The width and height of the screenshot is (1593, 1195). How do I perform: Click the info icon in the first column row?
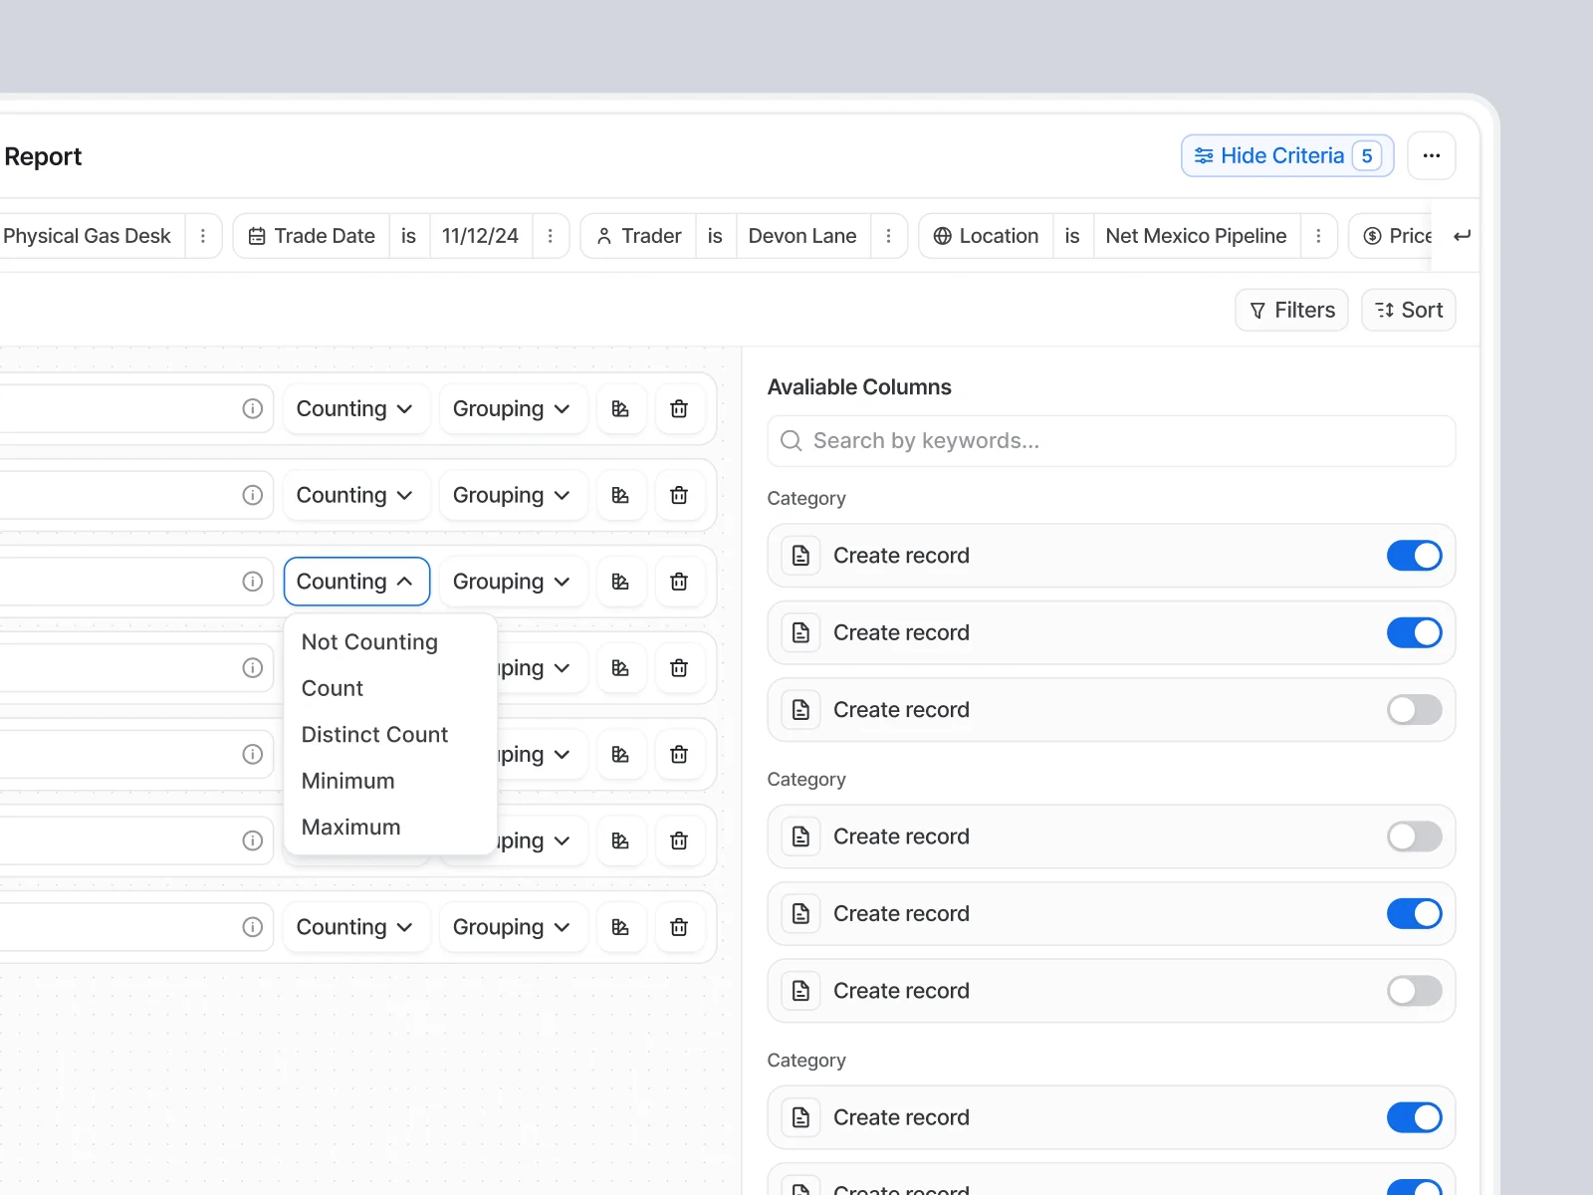pos(253,408)
